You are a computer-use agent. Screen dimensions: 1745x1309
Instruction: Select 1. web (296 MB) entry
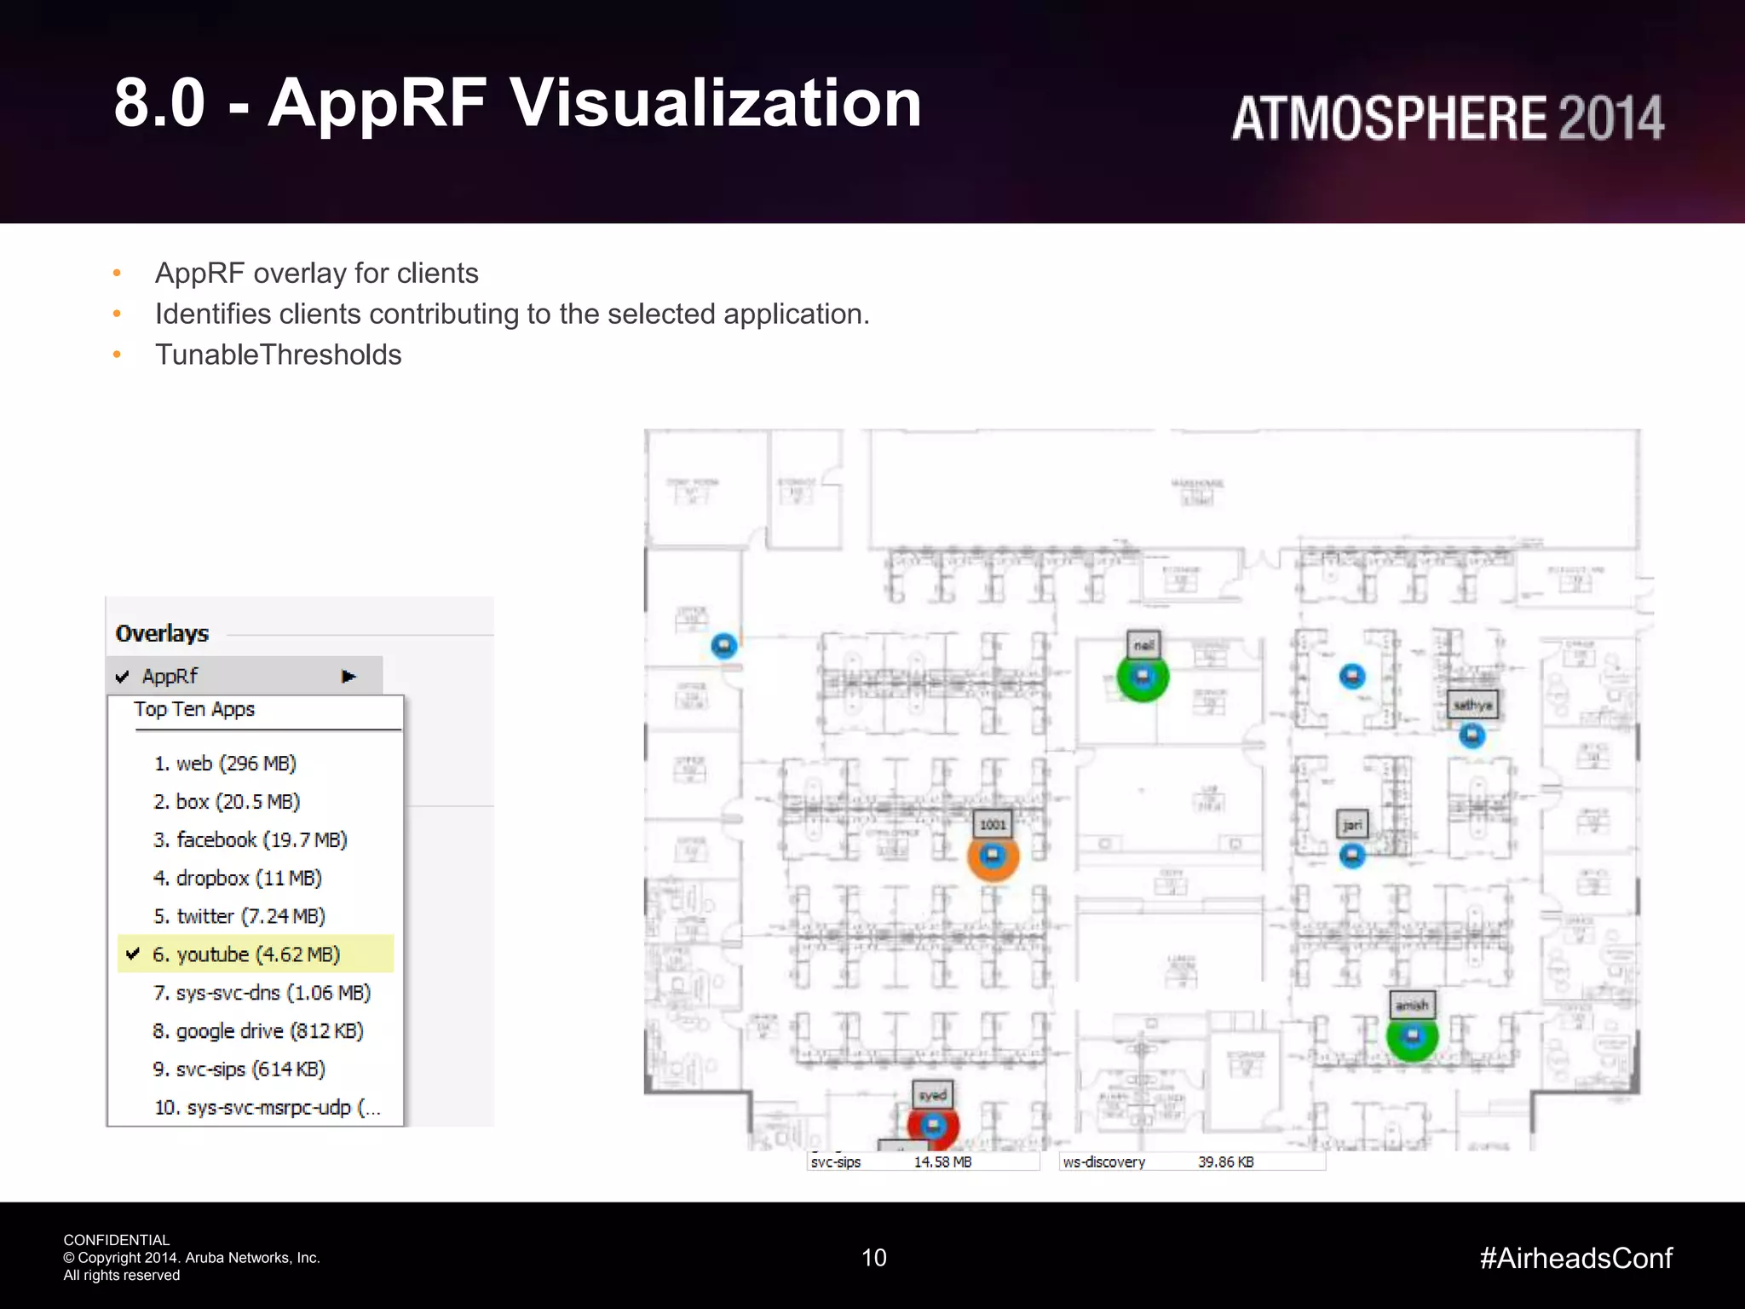pos(225,764)
